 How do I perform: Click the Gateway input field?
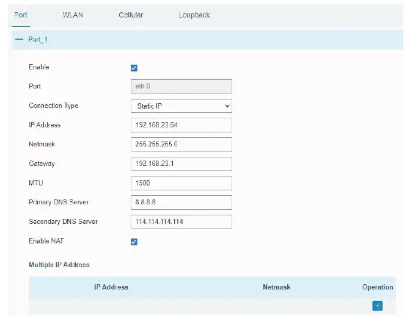(181, 163)
